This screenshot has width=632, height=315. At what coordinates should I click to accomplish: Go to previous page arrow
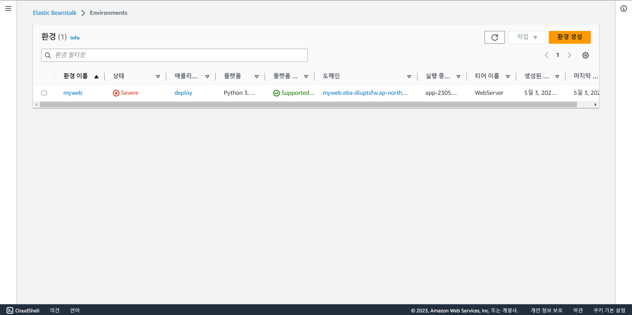[546, 55]
